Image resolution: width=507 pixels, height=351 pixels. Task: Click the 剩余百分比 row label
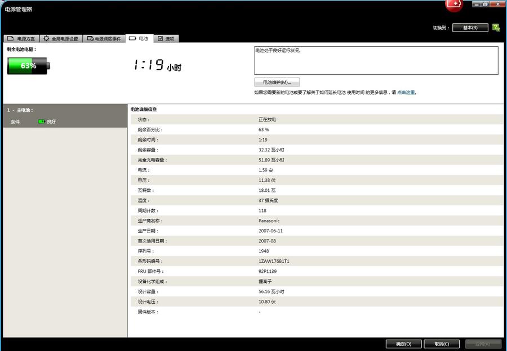click(x=150, y=129)
